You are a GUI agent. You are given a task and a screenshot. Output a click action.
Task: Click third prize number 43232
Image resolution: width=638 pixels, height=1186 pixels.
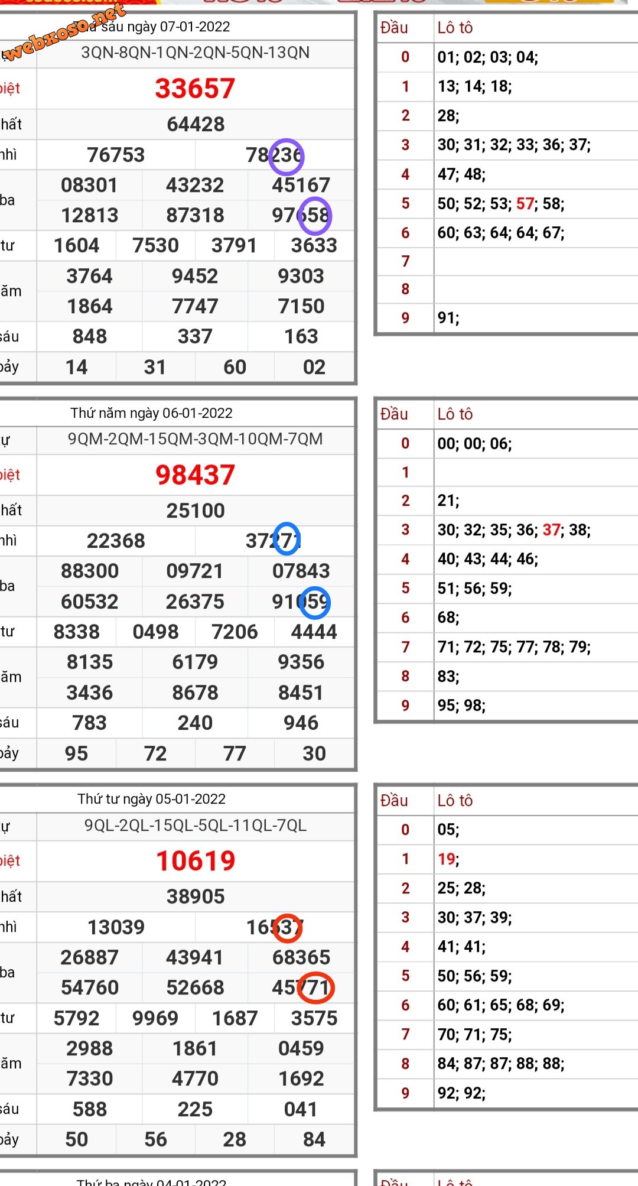pyautogui.click(x=195, y=185)
